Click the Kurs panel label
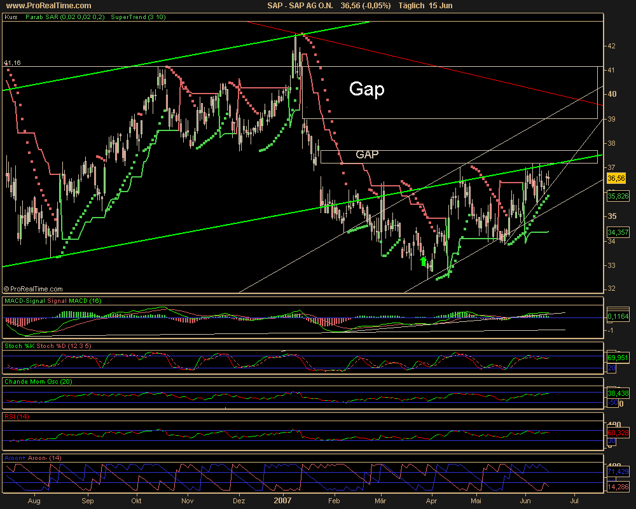The image size is (636, 509). [11, 17]
